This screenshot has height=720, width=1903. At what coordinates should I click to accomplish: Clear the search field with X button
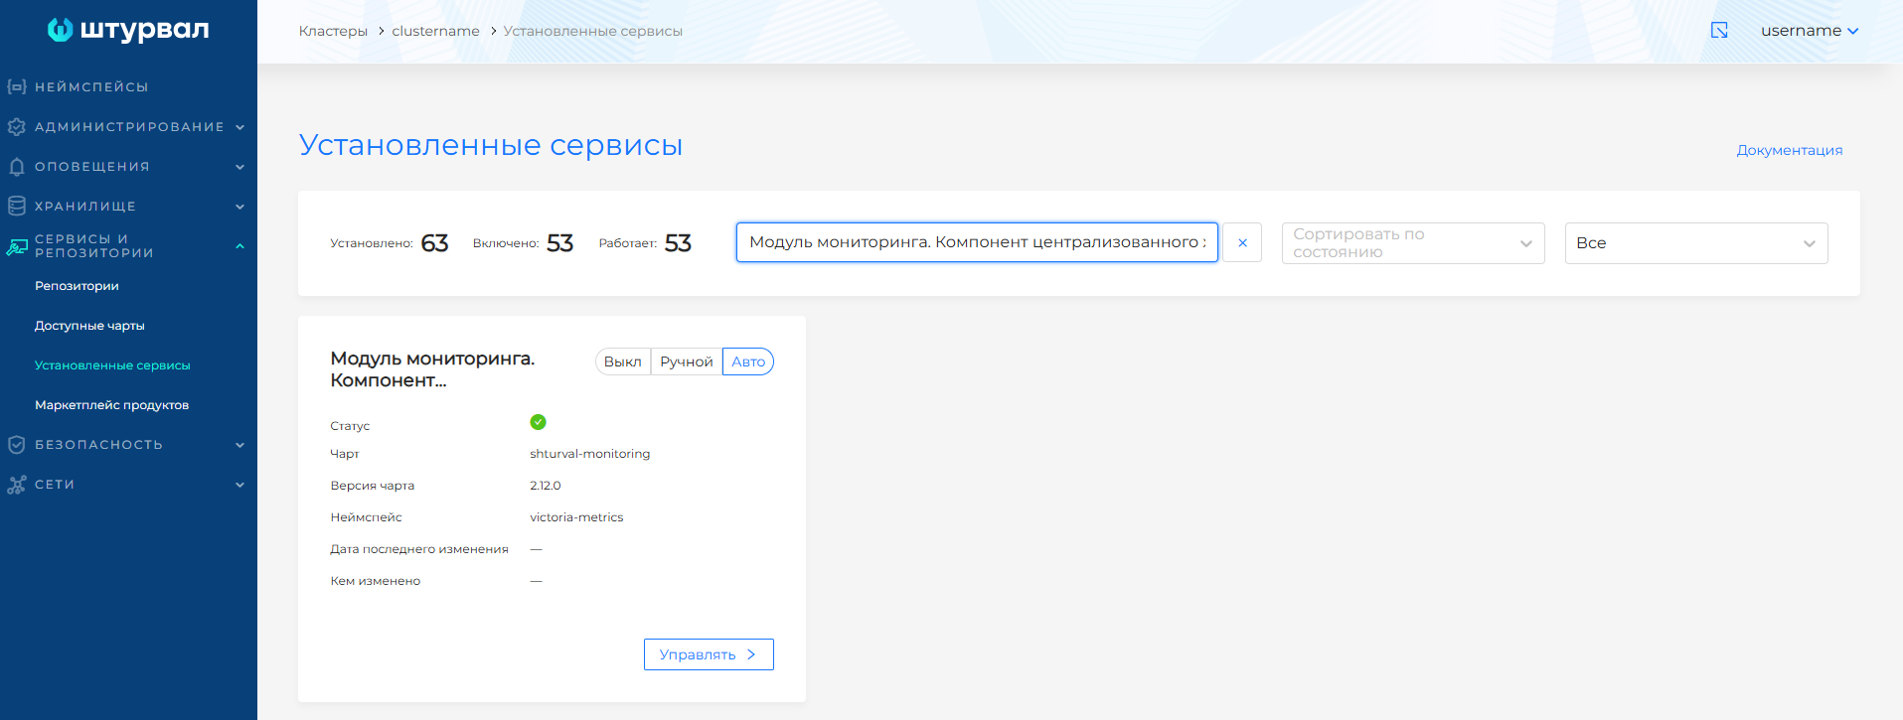click(x=1242, y=243)
